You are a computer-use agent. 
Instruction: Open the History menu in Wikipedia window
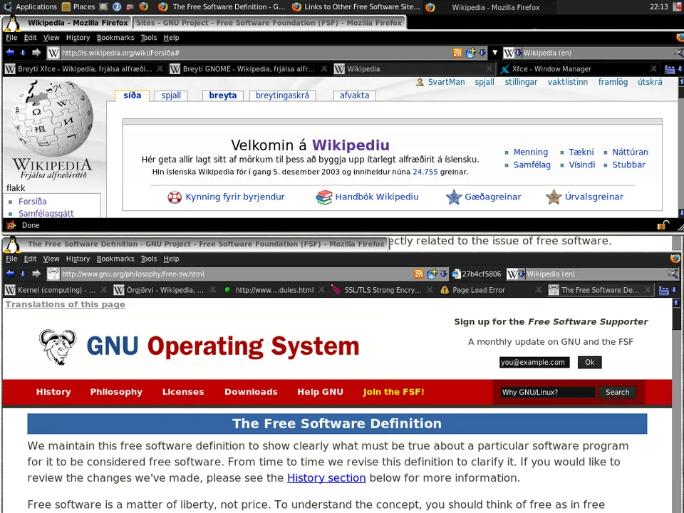(x=78, y=38)
